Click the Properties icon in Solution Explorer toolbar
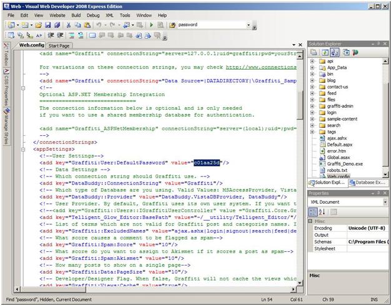 pyautogui.click(x=314, y=52)
